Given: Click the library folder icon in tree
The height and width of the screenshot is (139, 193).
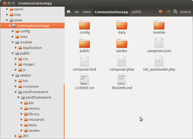Looking at the screenshot, I should 26,114.
